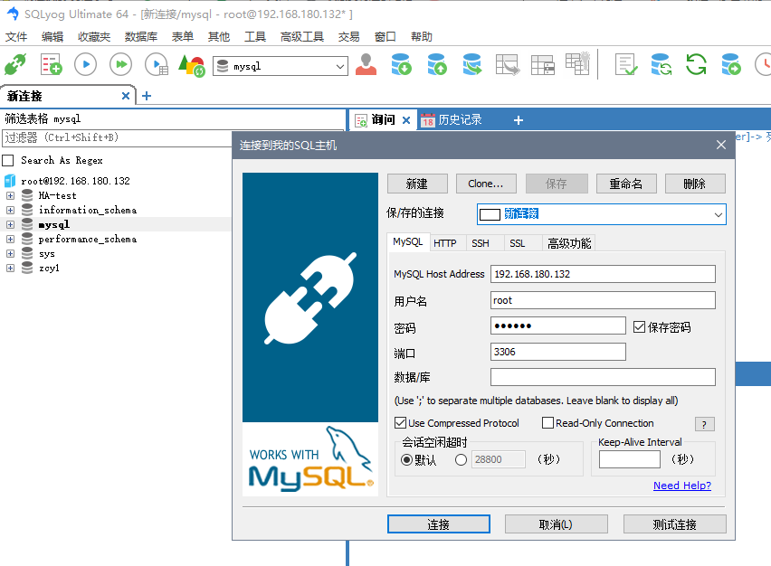Viewport: 771px width, 566px height.
Task: Open a new query editor tab icon
Action: click(x=50, y=64)
